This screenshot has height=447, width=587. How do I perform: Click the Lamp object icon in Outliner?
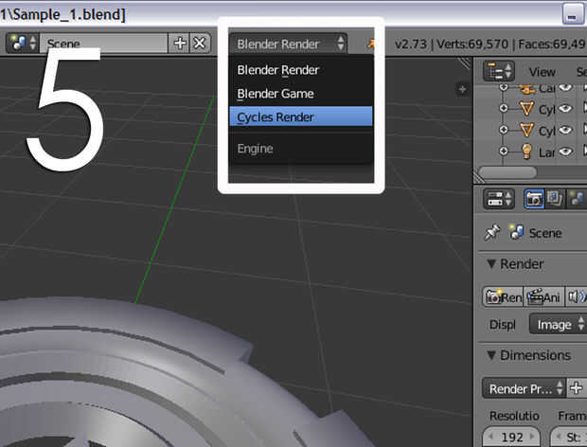(526, 152)
